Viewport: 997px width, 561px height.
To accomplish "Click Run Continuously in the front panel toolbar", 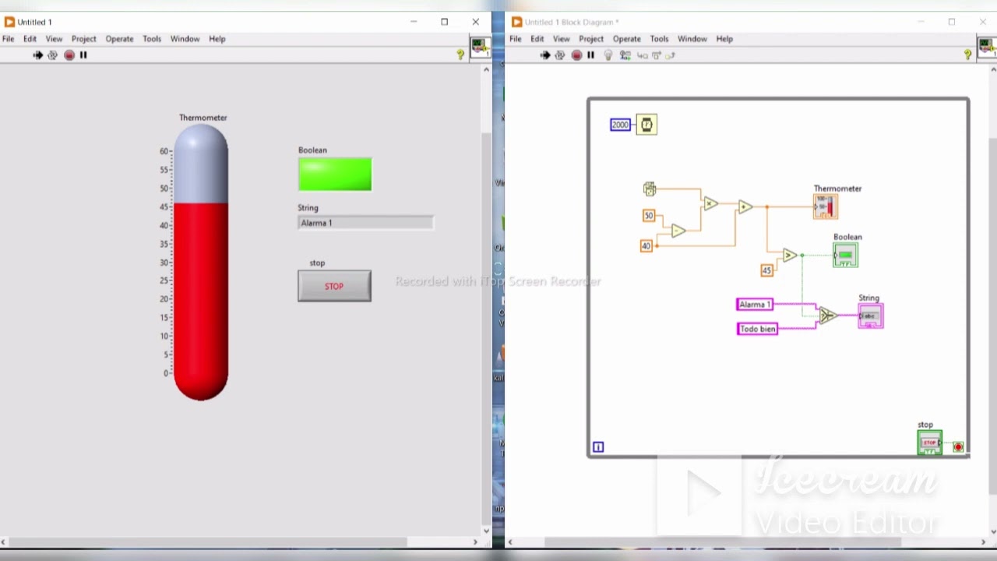I will 53,55.
